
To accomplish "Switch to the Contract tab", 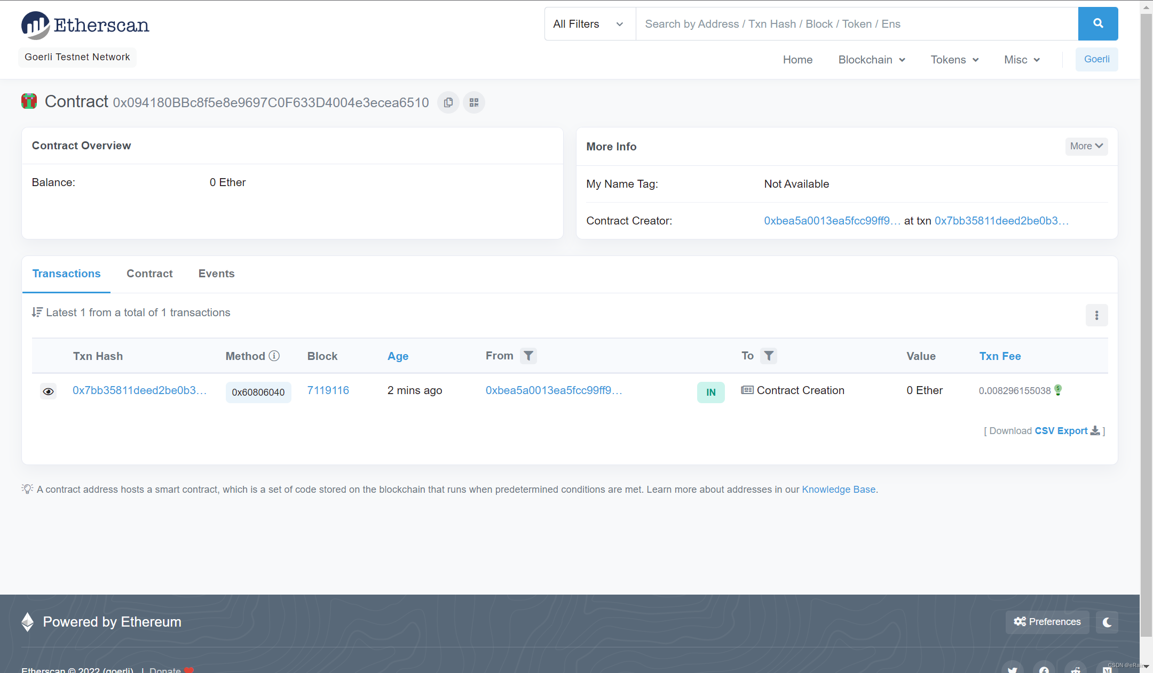I will (149, 274).
